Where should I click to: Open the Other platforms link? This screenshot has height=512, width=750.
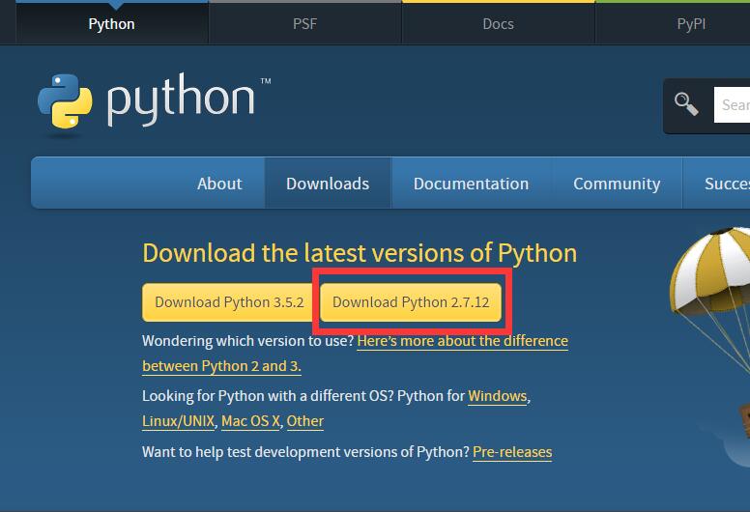pyautogui.click(x=305, y=421)
